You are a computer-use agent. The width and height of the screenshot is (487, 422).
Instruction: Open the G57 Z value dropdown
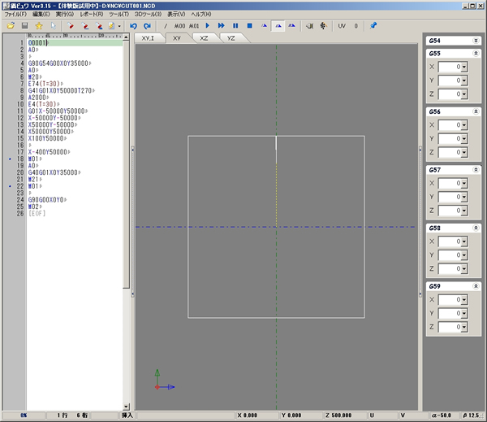(464, 211)
